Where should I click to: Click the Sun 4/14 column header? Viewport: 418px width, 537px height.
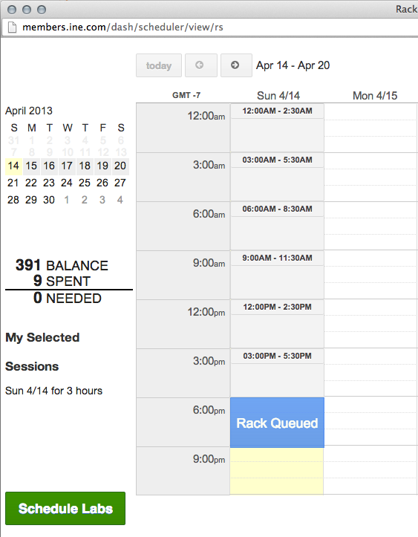278,96
